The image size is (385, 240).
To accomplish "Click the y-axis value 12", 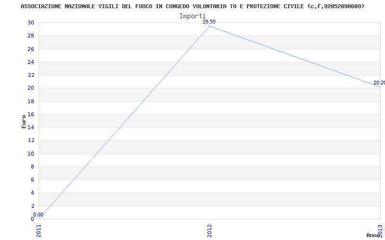I will click(31, 140).
